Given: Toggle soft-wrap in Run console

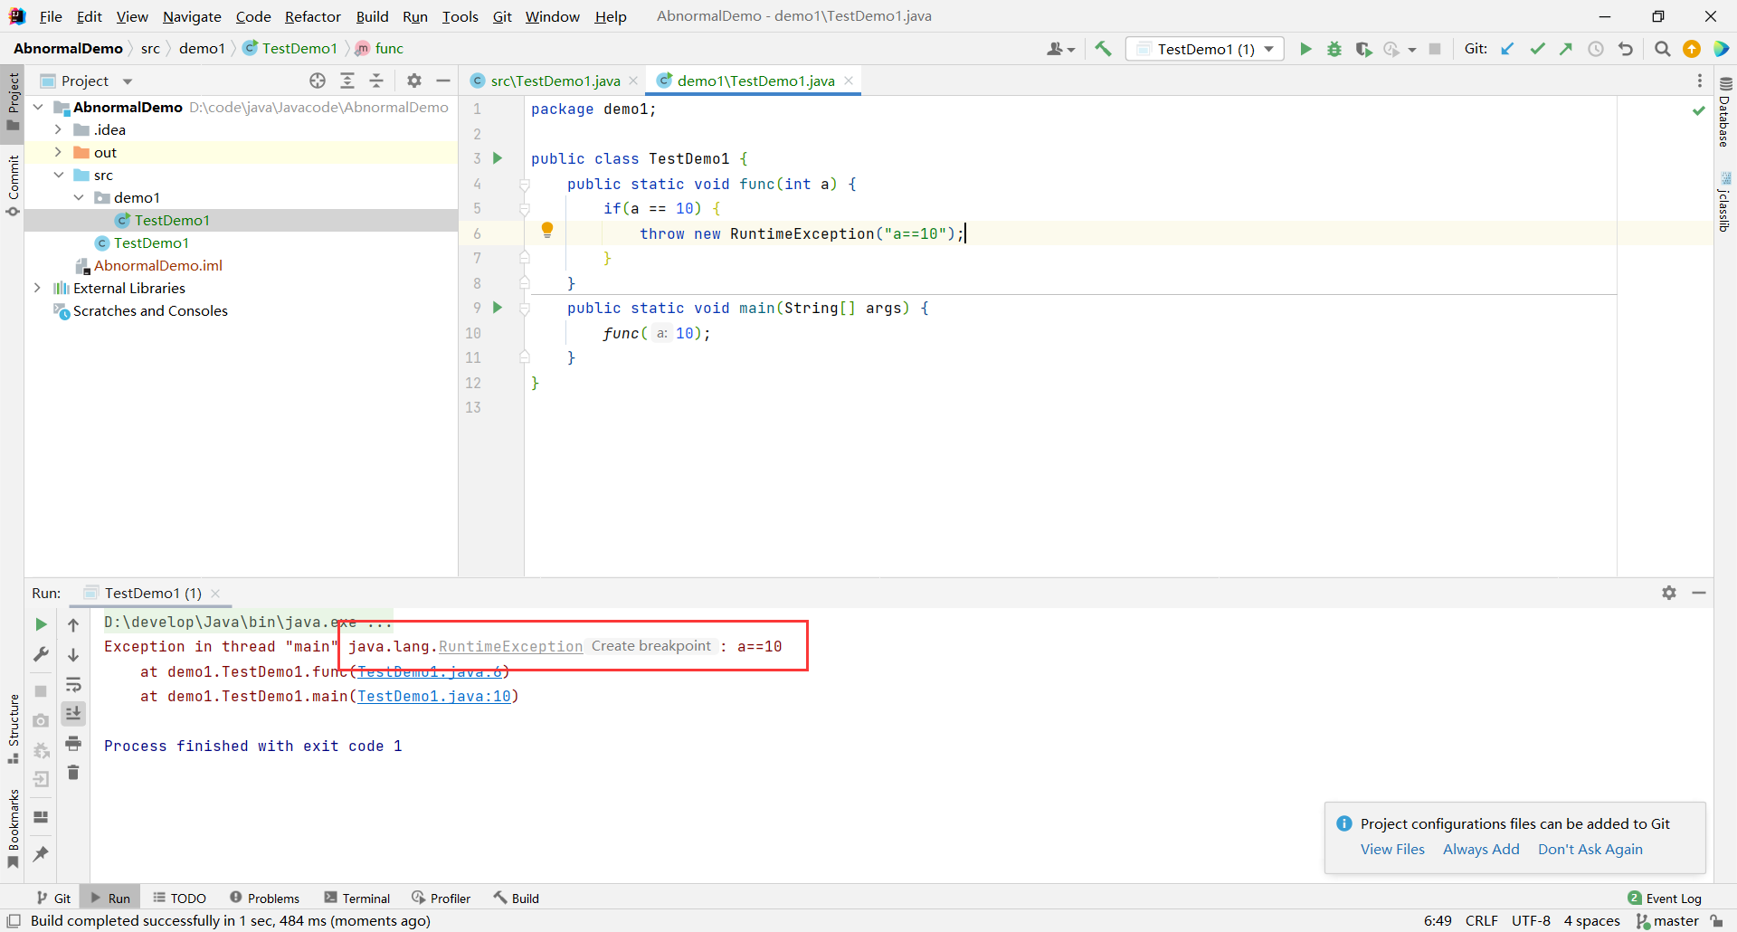Looking at the screenshot, I should (73, 684).
